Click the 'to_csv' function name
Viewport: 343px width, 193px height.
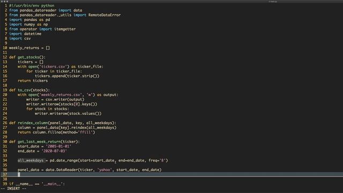click(x=24, y=90)
